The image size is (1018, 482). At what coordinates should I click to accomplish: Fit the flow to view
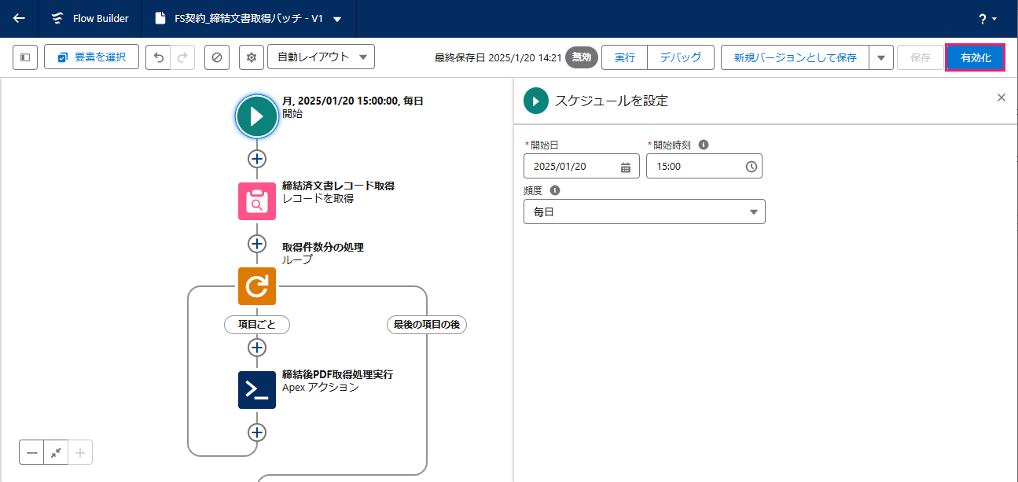[x=56, y=453]
